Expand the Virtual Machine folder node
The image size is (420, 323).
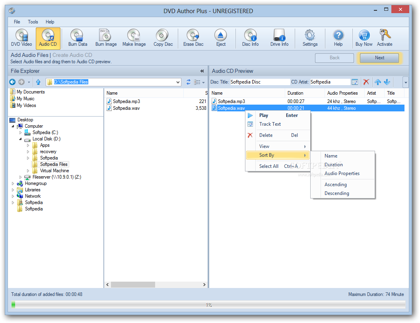[28, 171]
